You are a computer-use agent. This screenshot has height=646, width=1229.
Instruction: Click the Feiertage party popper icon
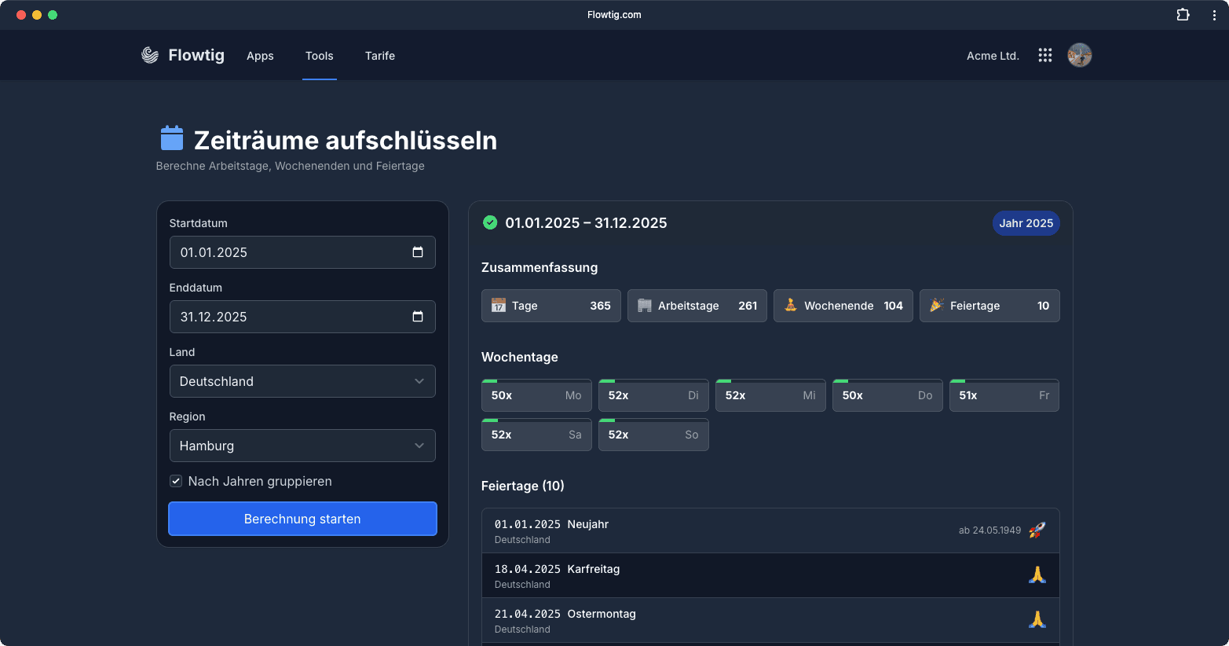coord(937,305)
